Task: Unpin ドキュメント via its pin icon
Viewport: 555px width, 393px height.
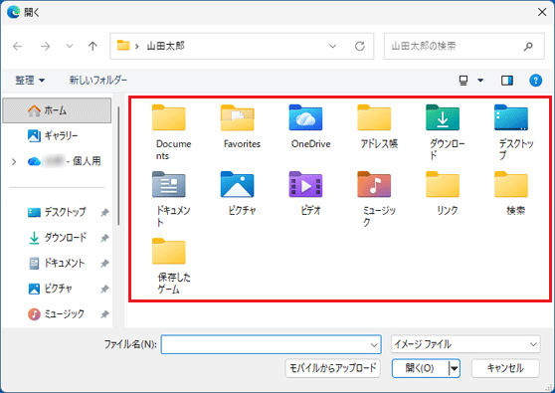Action: point(104,264)
